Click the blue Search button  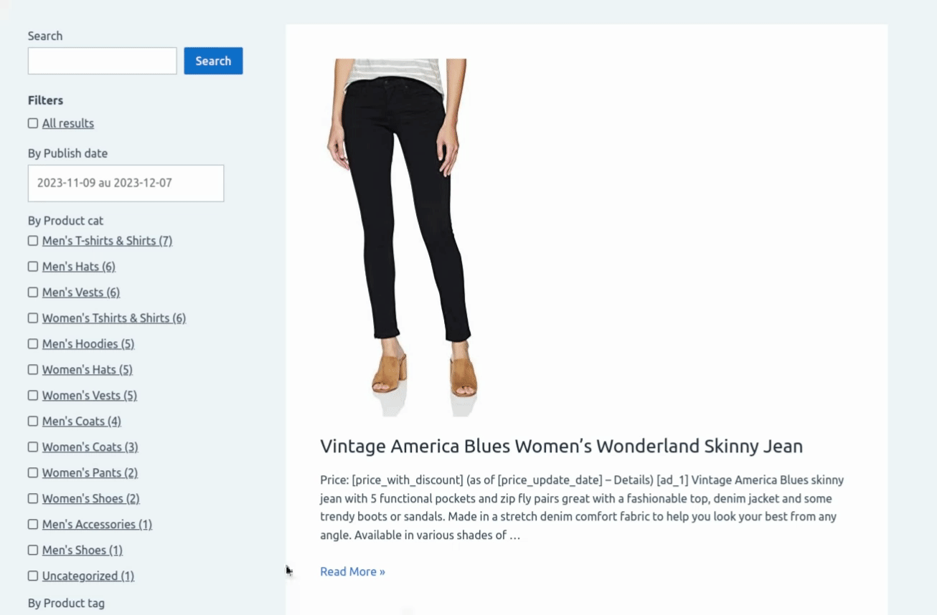[213, 61]
